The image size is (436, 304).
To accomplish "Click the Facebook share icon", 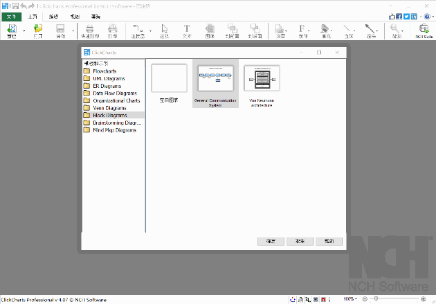I will tap(399, 17).
